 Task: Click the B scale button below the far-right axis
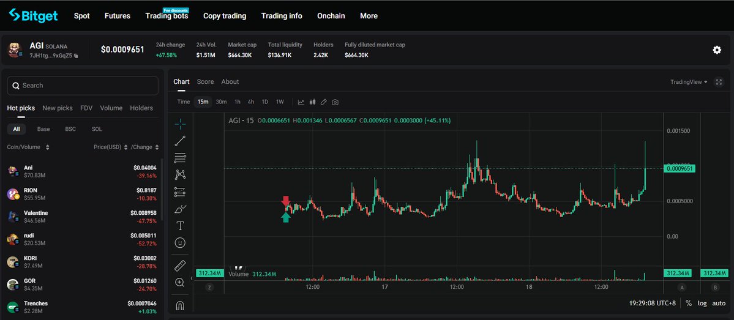[715, 287]
